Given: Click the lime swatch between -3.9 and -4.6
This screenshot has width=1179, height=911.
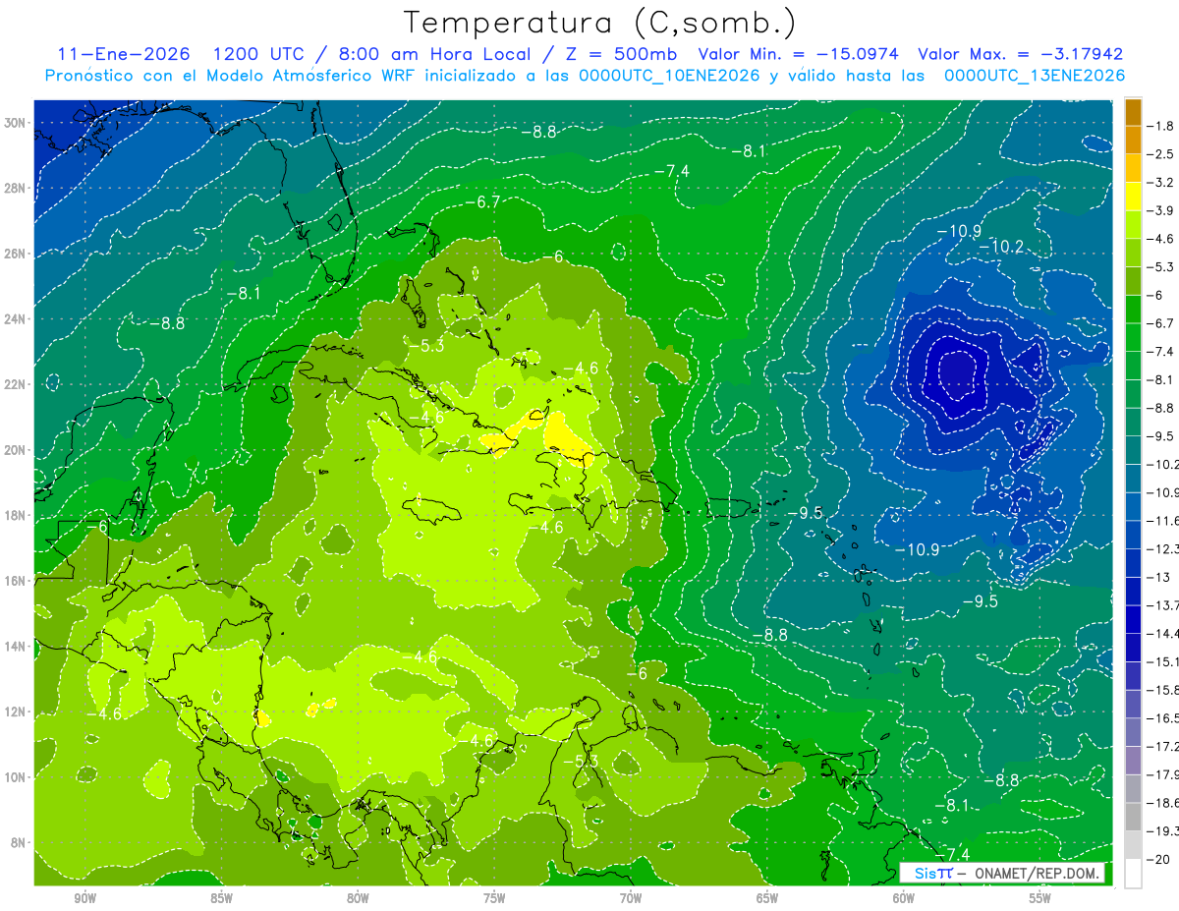Looking at the screenshot, I should [x=1133, y=225].
